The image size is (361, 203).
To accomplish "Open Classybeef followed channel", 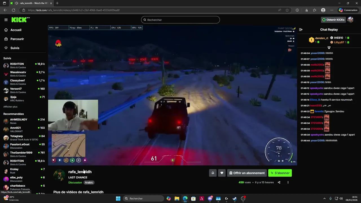I will coord(24,82).
